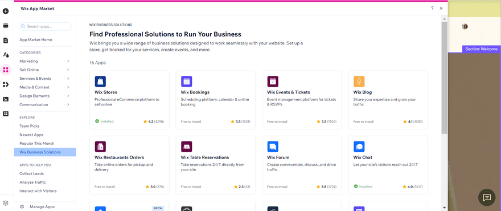Open Interact with Visitors apps
This screenshot has height=211, width=501.
point(38,191)
